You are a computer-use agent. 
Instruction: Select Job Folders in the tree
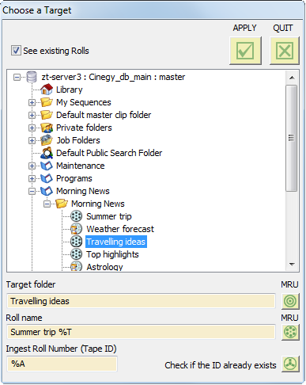point(78,140)
